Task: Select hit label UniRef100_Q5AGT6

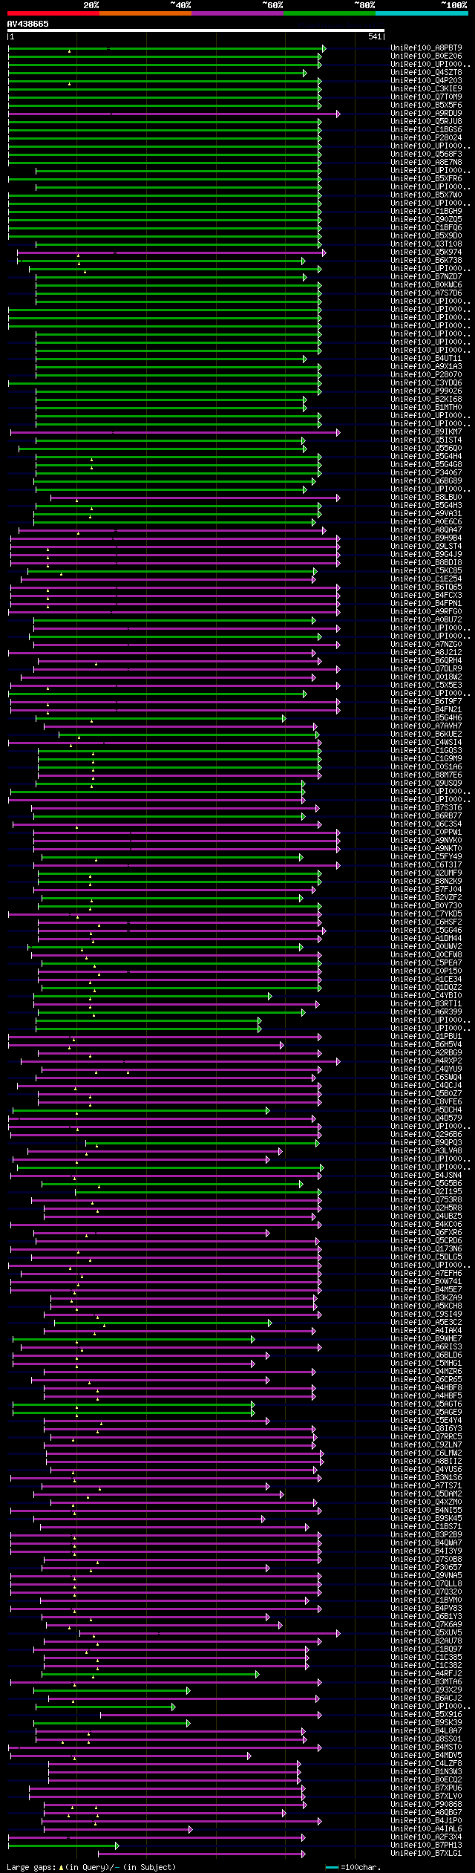Action: (x=426, y=1404)
